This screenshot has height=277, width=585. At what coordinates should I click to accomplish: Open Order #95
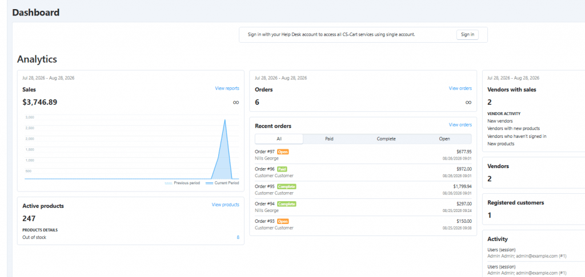coord(265,186)
